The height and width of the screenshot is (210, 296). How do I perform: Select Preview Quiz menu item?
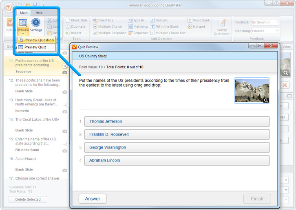tap(35, 47)
